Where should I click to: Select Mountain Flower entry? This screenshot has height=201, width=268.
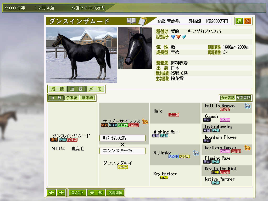221,137
